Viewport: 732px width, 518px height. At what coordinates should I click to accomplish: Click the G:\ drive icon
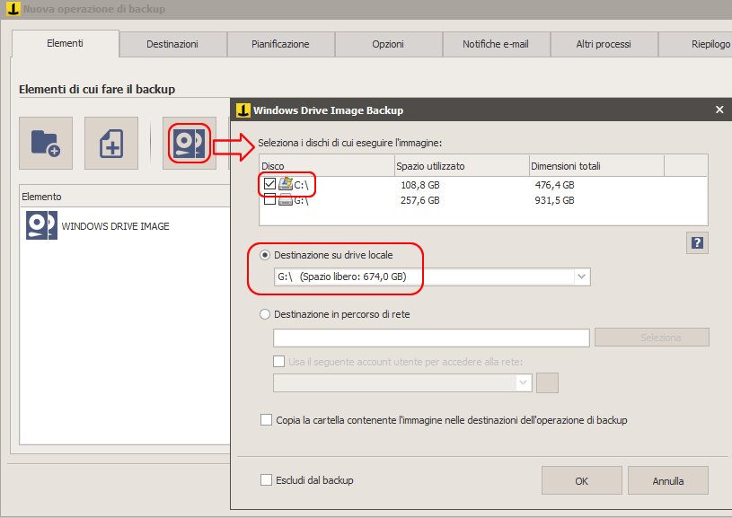[286, 200]
